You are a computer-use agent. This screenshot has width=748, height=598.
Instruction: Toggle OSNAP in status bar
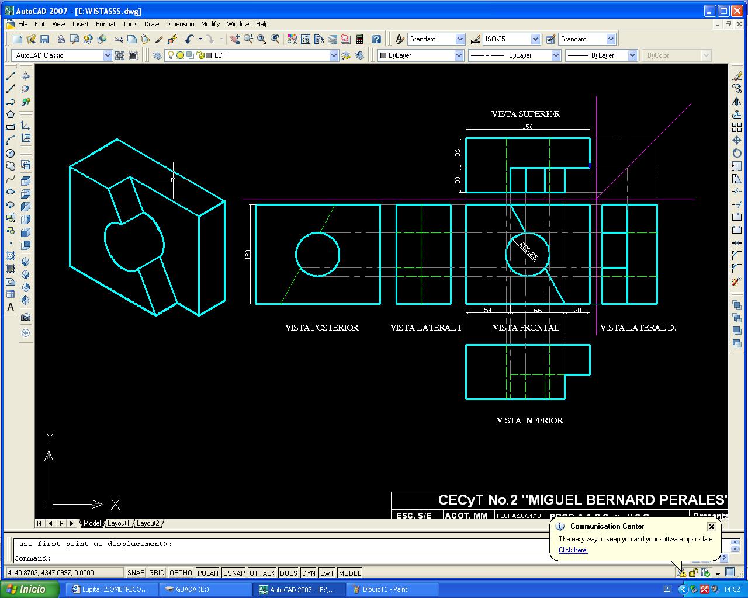(234, 573)
